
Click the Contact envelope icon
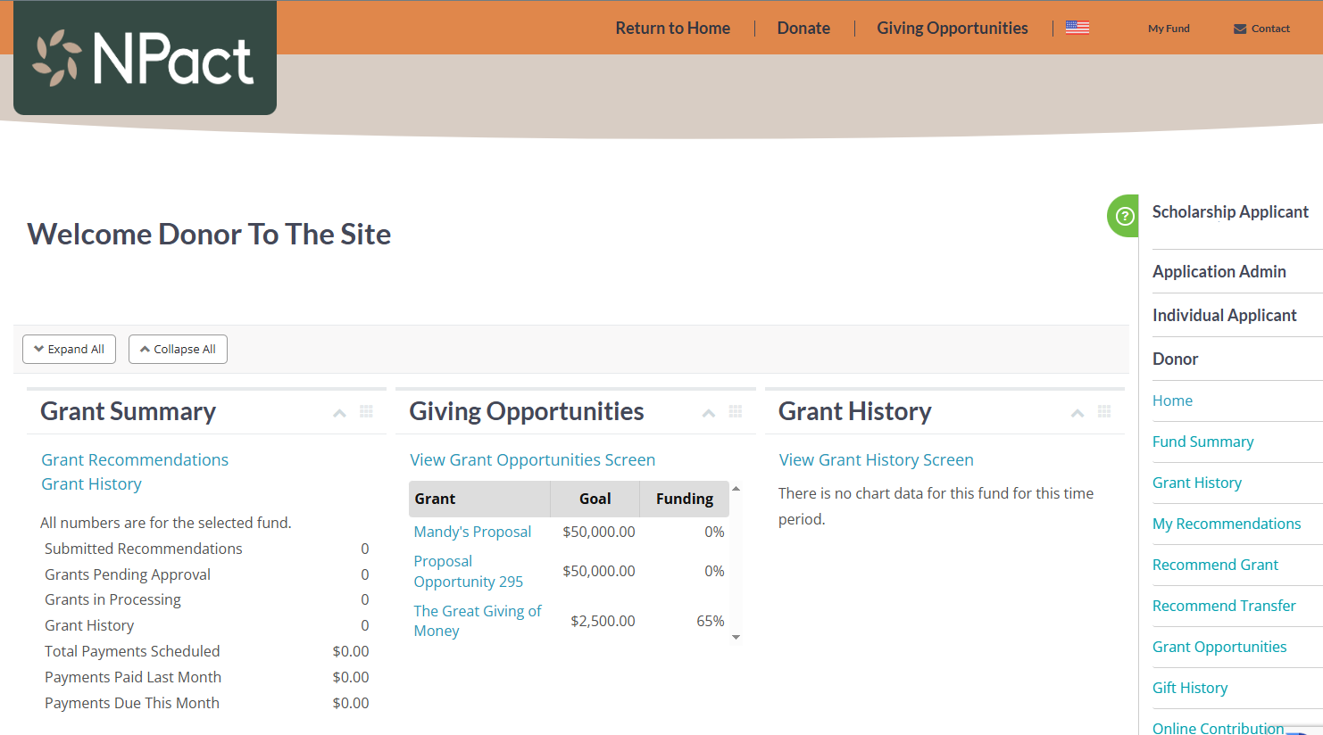coord(1240,29)
